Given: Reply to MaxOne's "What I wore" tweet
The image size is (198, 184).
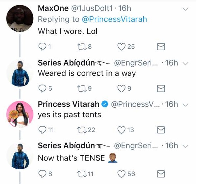Looking at the screenshot, I should tap(42, 47).
